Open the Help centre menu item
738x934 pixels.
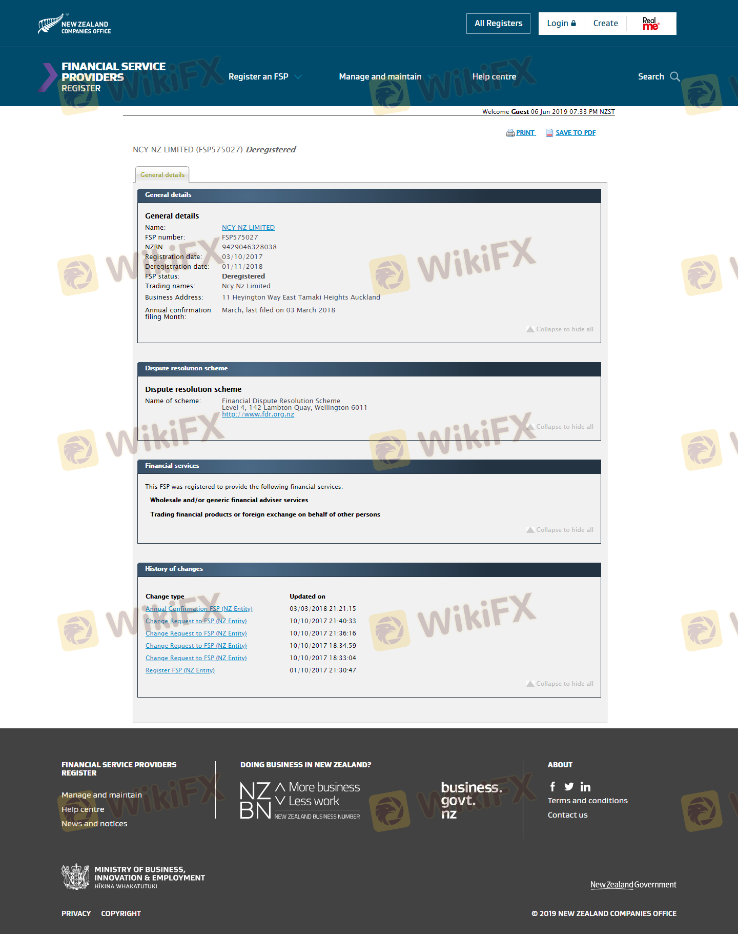[x=494, y=77]
